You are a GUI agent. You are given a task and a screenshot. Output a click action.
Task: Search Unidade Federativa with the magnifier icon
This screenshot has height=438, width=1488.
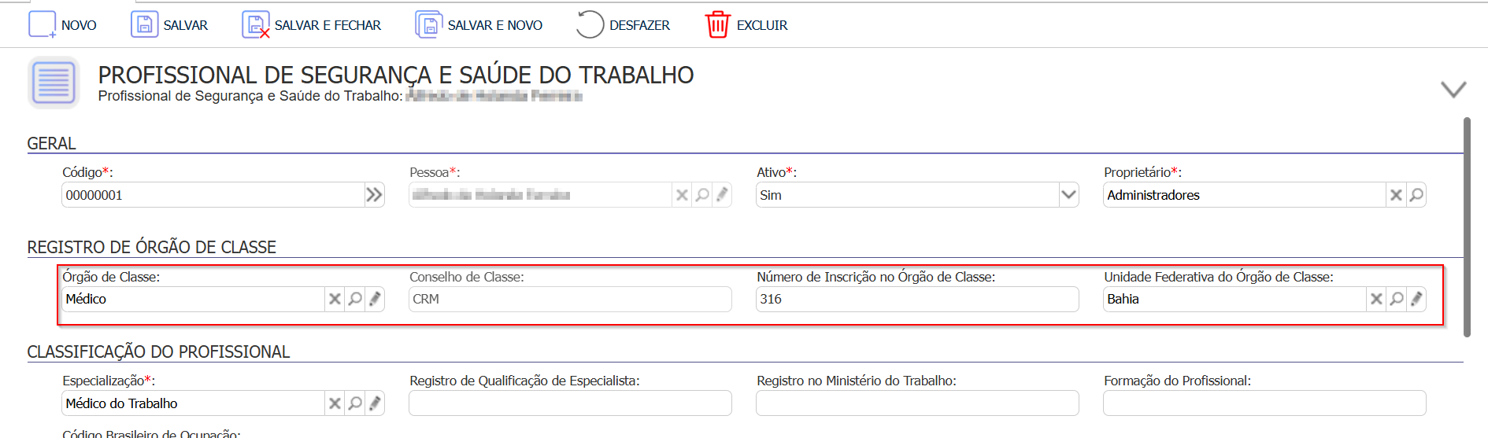[1397, 299]
